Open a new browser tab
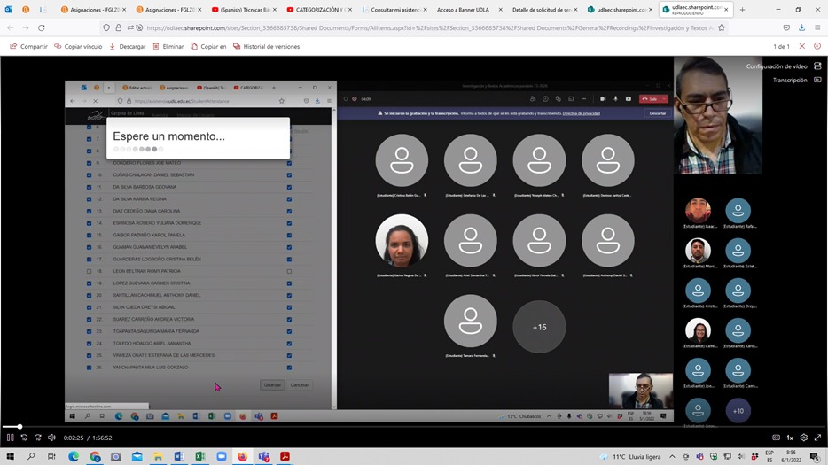Image resolution: width=828 pixels, height=465 pixels. click(x=743, y=10)
